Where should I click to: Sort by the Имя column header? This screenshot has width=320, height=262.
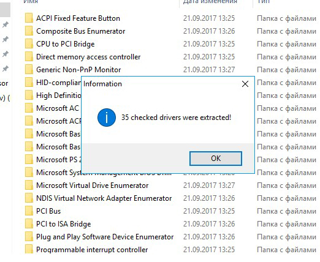(x=31, y=2)
